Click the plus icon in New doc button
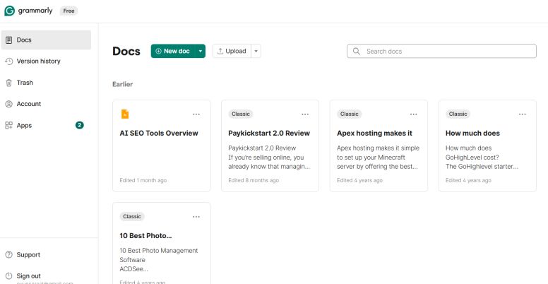Screen dimensions: 548x284 coord(158,51)
